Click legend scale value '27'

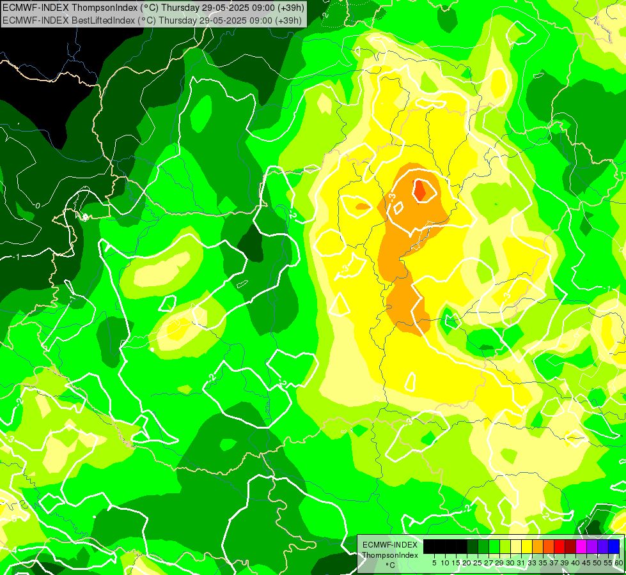click(x=489, y=563)
